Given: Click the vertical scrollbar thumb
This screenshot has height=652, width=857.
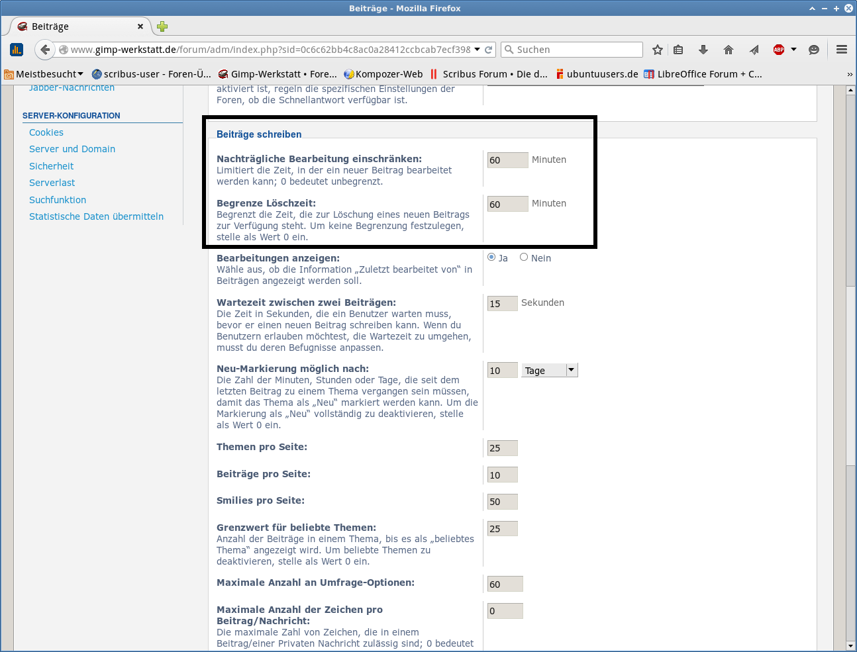Looking at the screenshot, I should pos(851,375).
